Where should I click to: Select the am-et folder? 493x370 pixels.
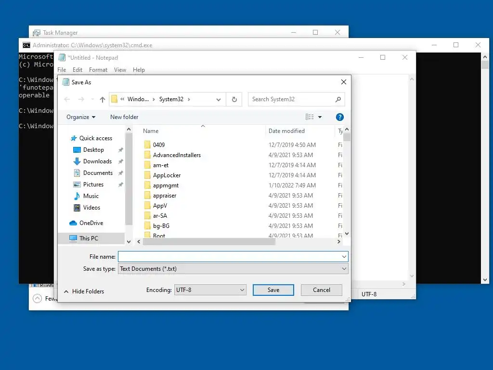[x=161, y=165]
